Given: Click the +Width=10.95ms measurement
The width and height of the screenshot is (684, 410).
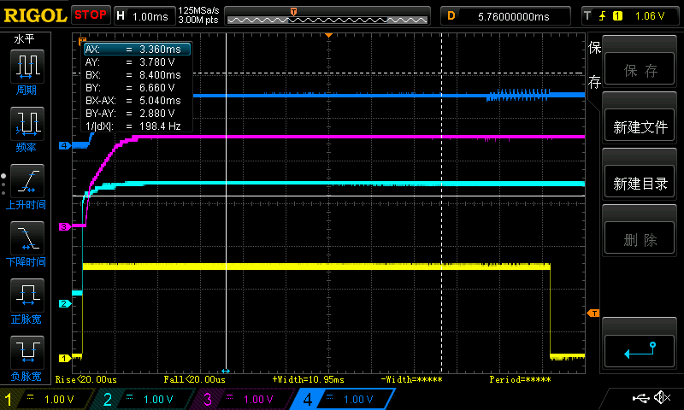Looking at the screenshot, I should point(308,379).
